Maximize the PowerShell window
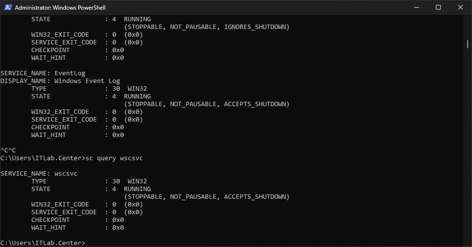The width and height of the screenshot is (472, 247). tap(438, 7)
